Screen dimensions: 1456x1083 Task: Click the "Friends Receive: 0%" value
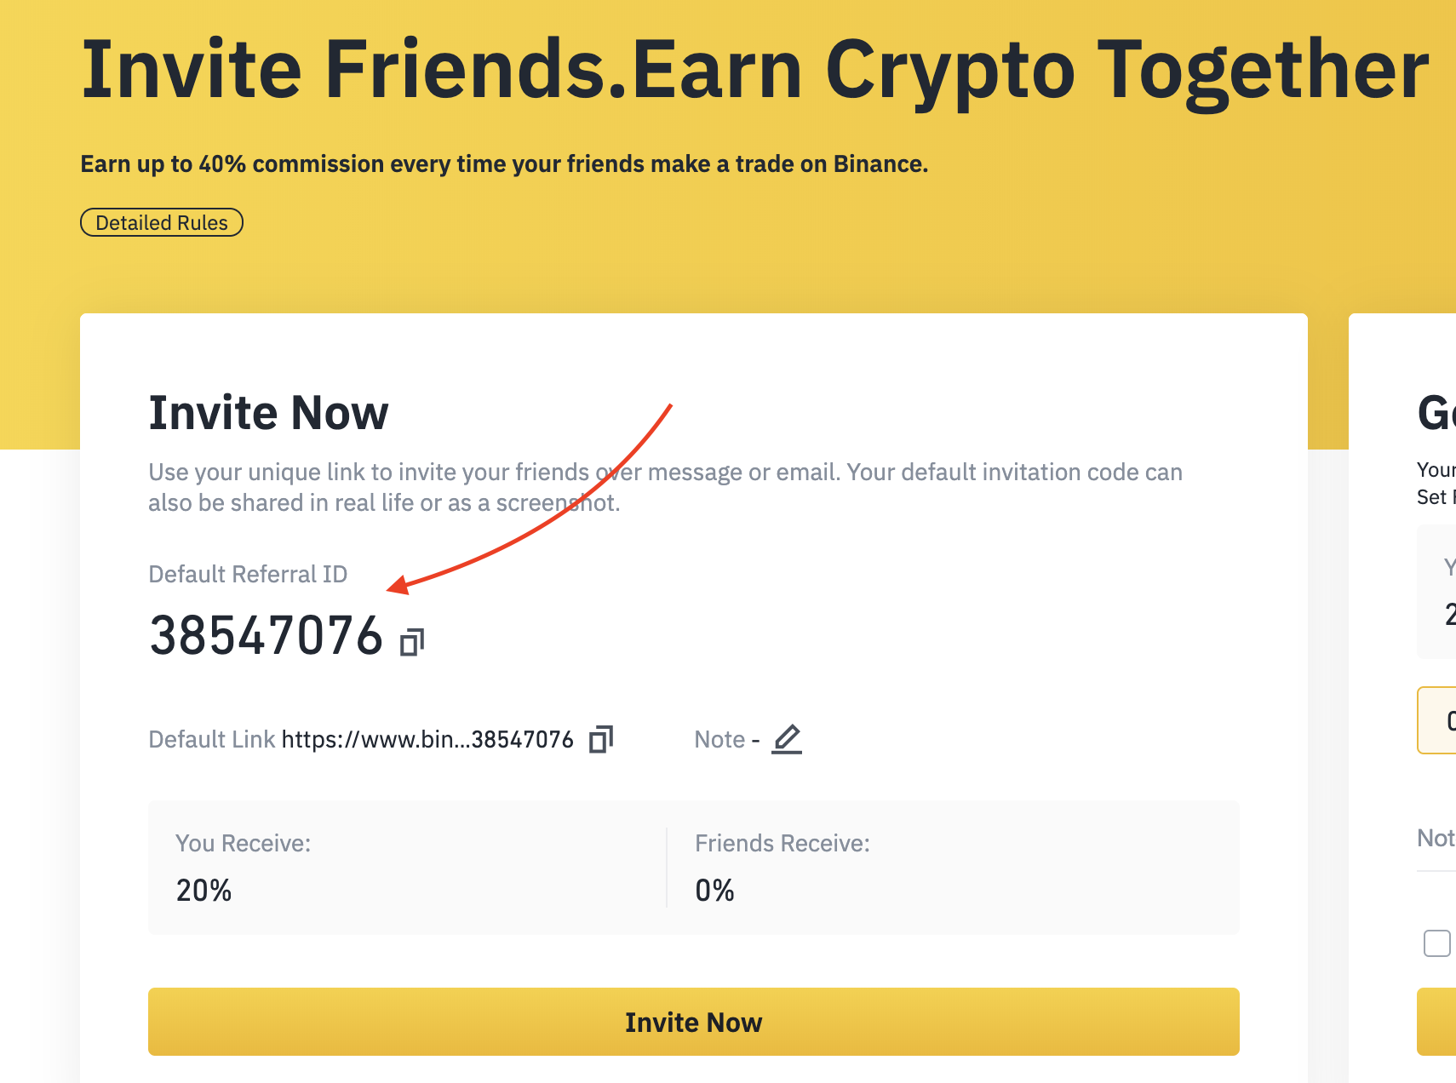tap(714, 891)
